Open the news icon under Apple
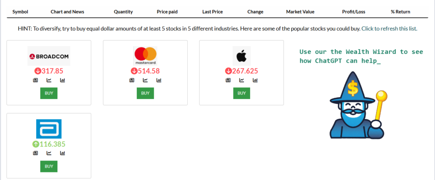Screen dimensions: 435x180 (x=229, y=80)
